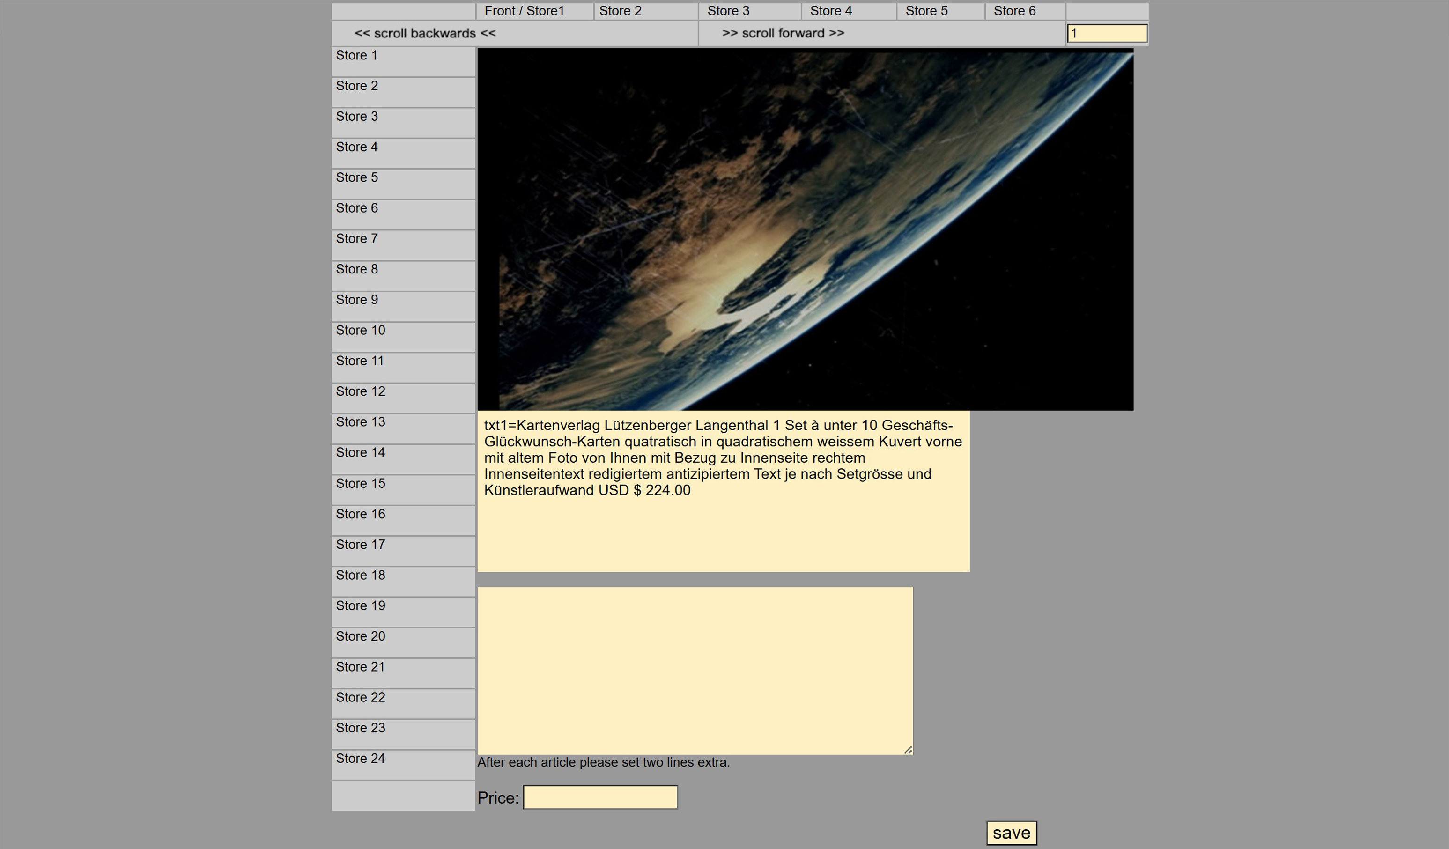Focus the empty article text area
Viewport: 1449px width, 849px height.
point(695,670)
